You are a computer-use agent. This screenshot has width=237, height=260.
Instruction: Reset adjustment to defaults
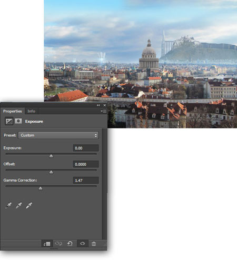point(70,244)
